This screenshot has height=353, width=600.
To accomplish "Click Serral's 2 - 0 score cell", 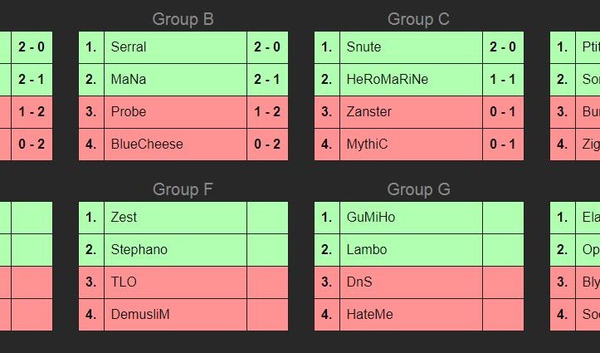I will [x=267, y=47].
